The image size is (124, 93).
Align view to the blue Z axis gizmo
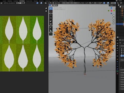(111, 8)
